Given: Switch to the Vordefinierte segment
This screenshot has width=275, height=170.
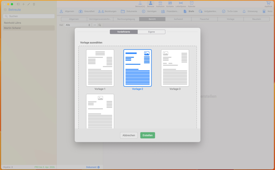Looking at the screenshot, I should (x=124, y=32).
